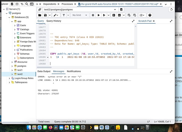Select the Event Triggers tree item

coord(27,34)
